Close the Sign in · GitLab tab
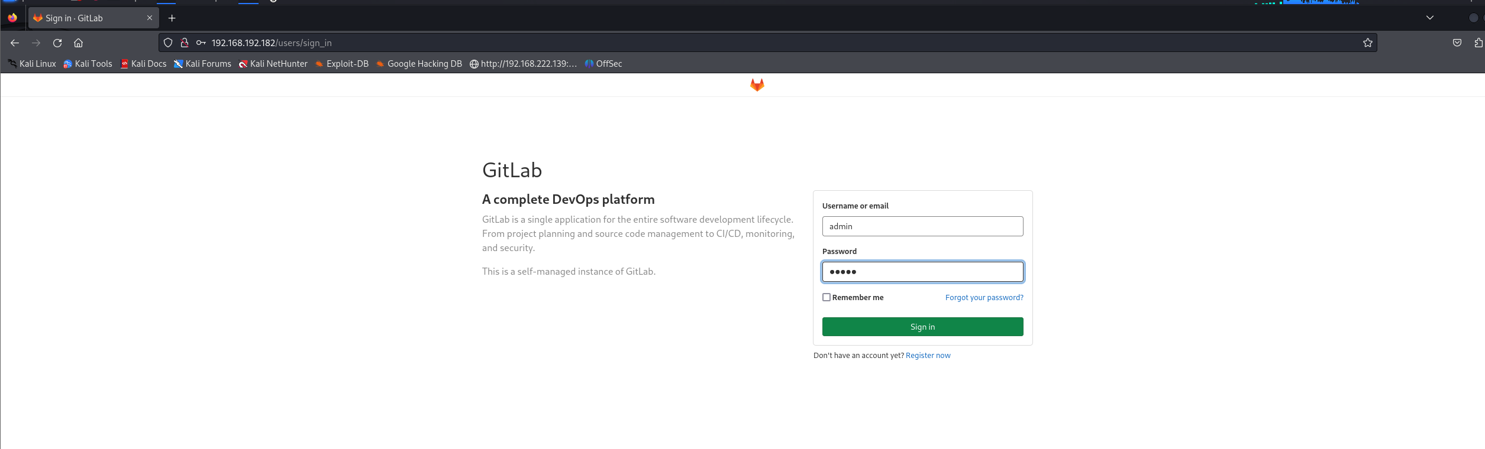The image size is (1485, 449). click(x=150, y=18)
